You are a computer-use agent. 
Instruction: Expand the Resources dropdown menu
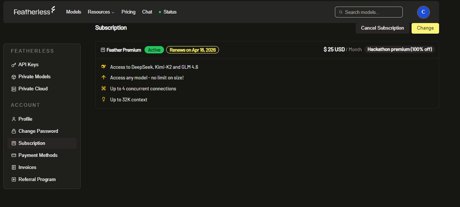[101, 12]
